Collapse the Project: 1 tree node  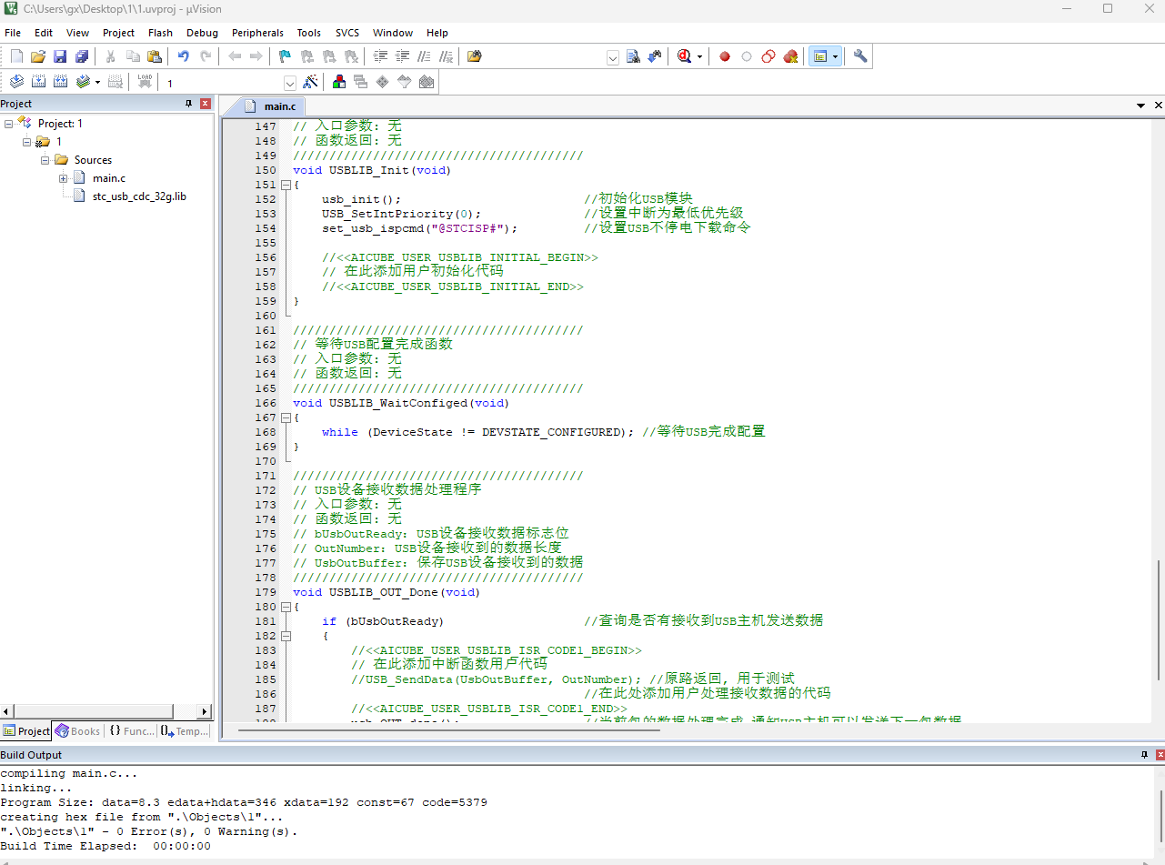[x=9, y=124]
